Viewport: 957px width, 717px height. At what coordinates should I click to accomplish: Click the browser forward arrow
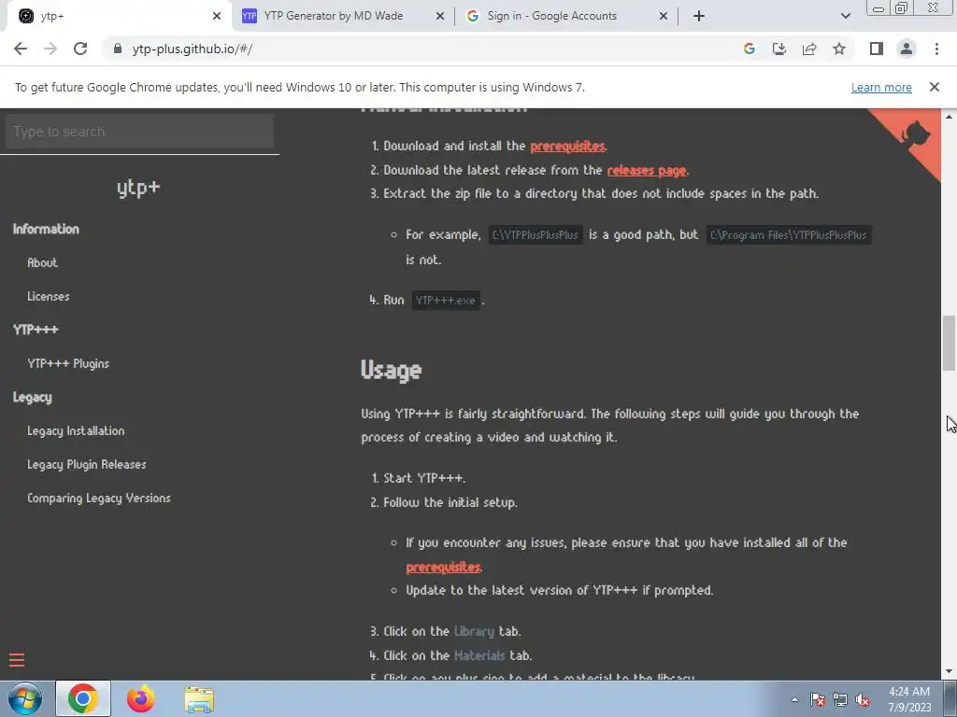(x=50, y=49)
